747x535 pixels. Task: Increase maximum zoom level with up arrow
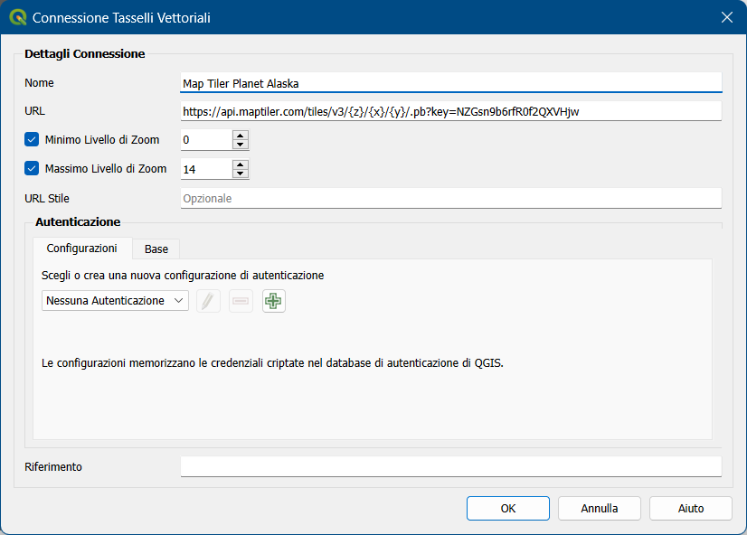[x=241, y=164]
